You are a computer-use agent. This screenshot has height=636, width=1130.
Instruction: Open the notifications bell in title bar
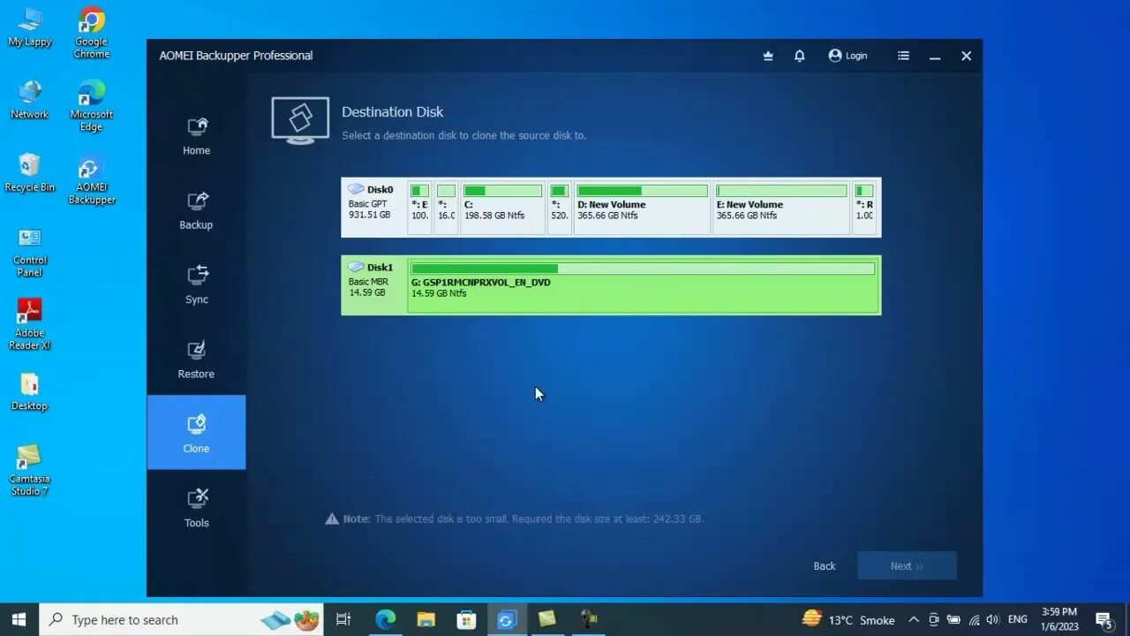800,56
